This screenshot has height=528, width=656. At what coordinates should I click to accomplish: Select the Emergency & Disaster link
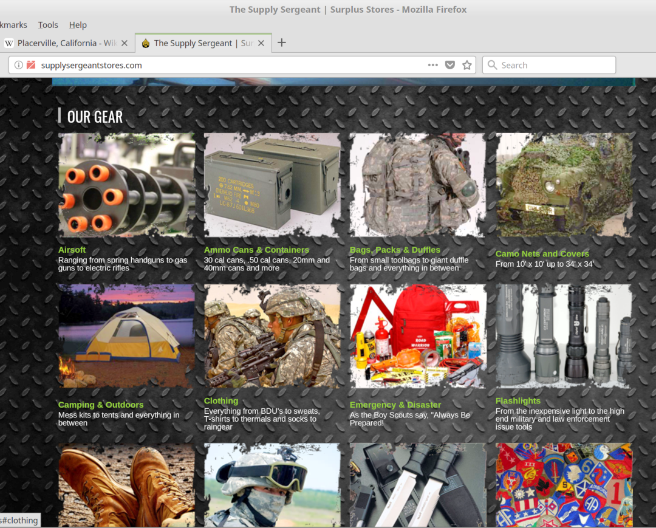pyautogui.click(x=395, y=405)
